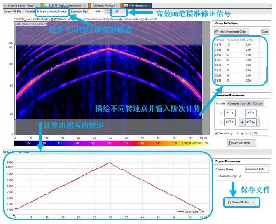Select the bottom-right detection pattern radio button

[x=242, y=123]
